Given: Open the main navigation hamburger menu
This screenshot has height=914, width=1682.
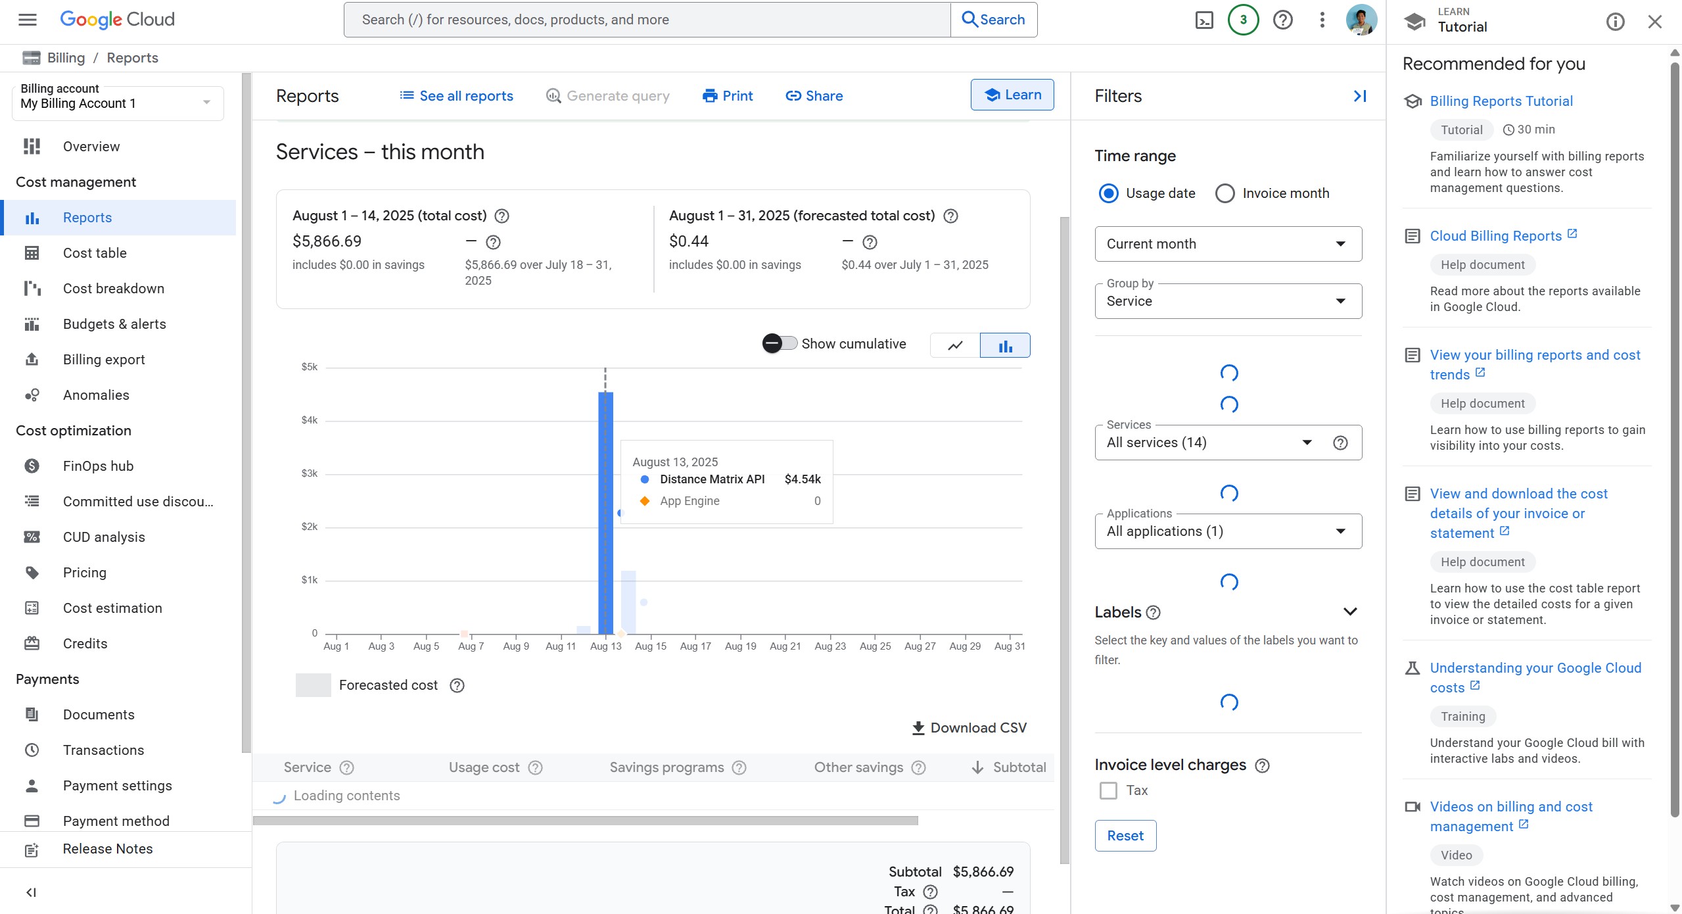Looking at the screenshot, I should coord(28,20).
